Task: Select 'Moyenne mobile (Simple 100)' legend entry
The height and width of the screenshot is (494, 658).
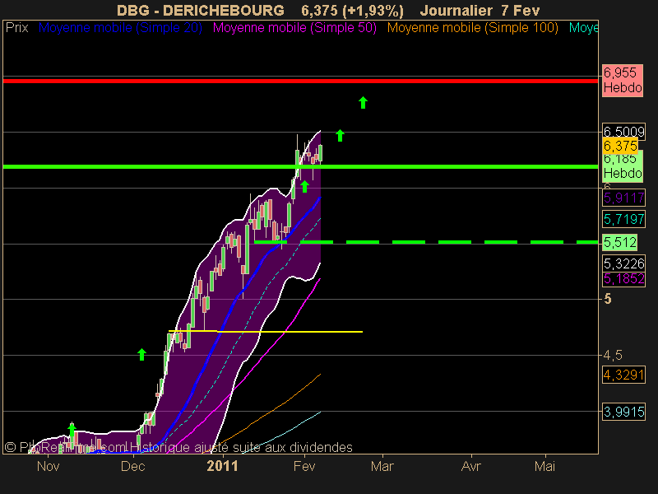Action: click(x=472, y=28)
